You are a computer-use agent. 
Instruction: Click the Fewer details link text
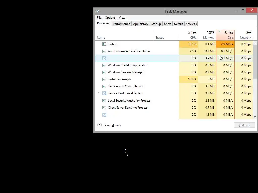(112, 125)
